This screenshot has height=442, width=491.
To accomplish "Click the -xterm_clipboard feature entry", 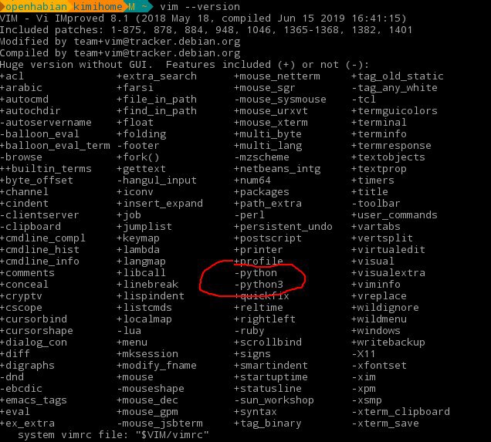I will click(401, 412).
